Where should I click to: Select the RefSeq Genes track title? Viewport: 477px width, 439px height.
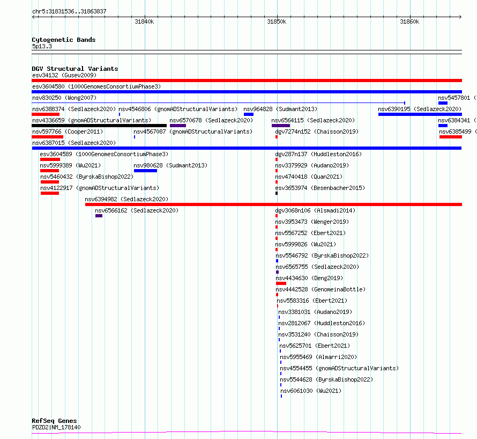tap(54, 421)
